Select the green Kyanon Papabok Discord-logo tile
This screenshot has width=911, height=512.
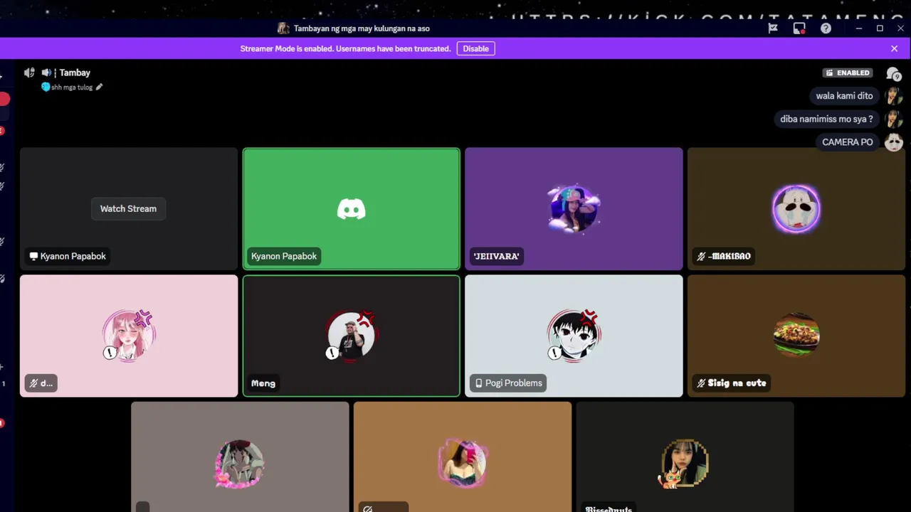[x=352, y=208]
